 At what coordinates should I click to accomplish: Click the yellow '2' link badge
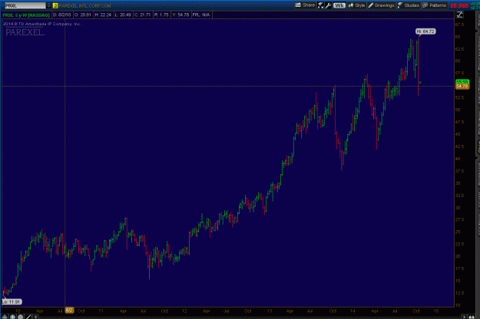(x=55, y=5)
